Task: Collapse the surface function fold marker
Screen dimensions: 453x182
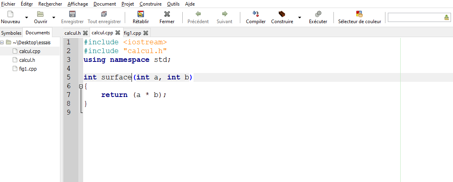Action: (81, 86)
